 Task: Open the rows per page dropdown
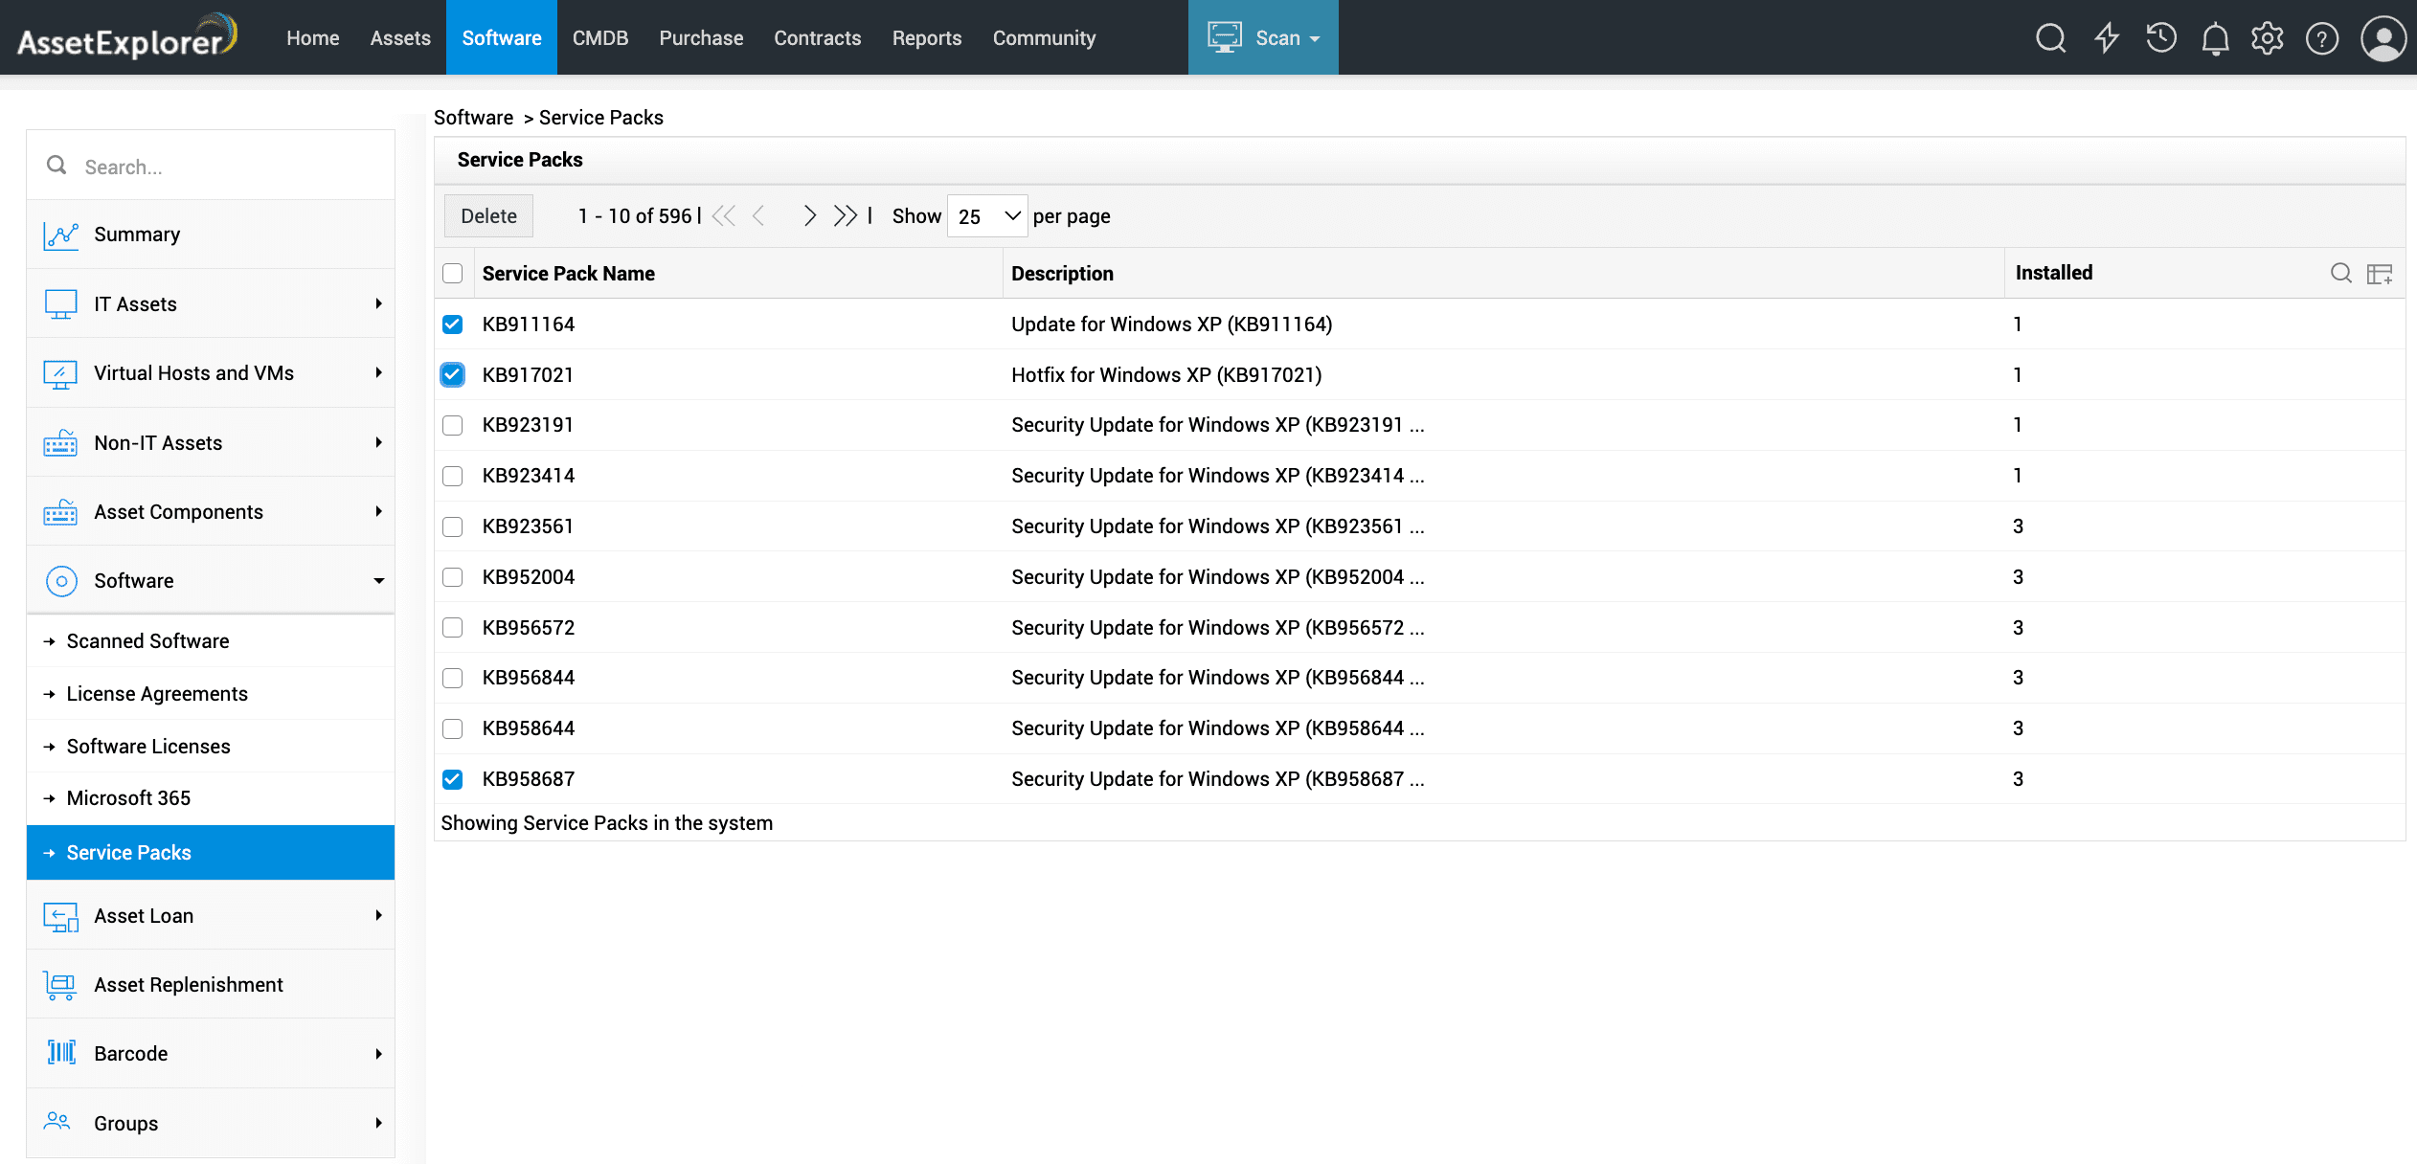click(987, 216)
